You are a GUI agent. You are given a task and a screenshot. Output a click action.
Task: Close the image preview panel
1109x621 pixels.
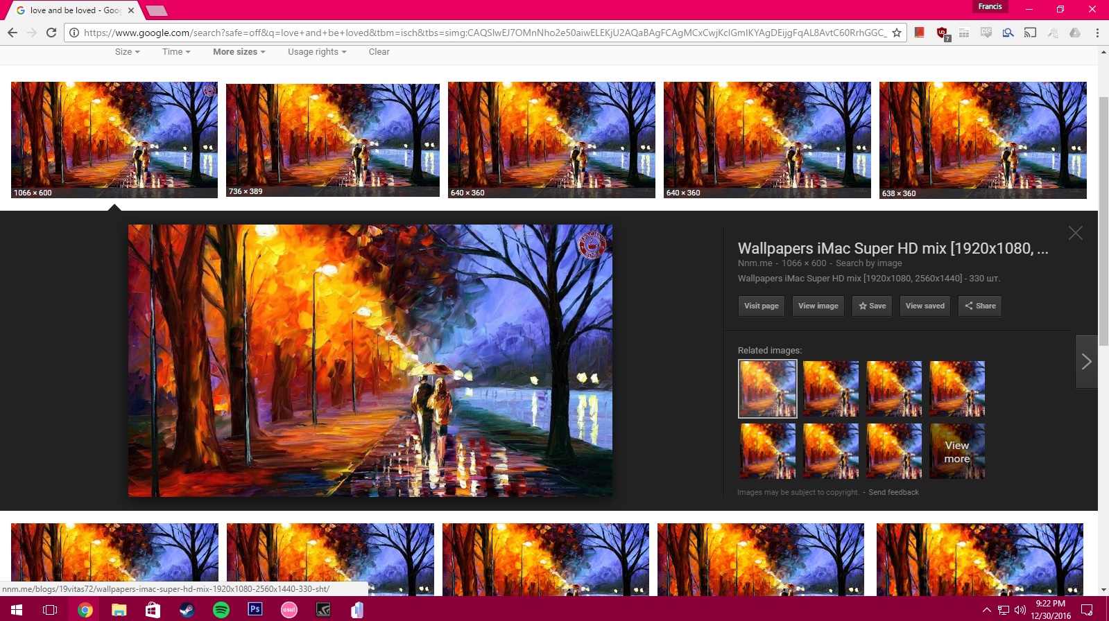pos(1076,233)
